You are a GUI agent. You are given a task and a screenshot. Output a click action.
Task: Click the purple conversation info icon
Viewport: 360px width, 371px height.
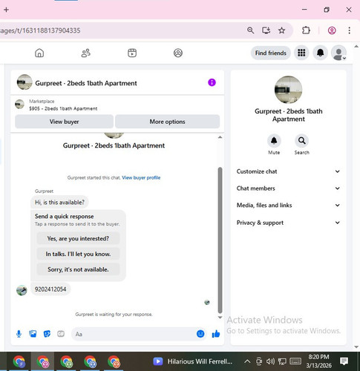212,82
